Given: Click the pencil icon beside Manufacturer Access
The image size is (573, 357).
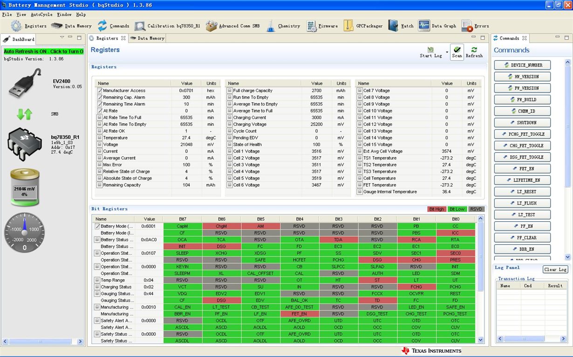Looking at the screenshot, I should pyautogui.click(x=100, y=91).
